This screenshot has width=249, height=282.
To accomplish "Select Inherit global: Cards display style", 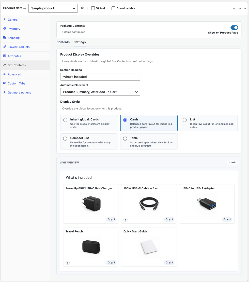I will 89,123.
